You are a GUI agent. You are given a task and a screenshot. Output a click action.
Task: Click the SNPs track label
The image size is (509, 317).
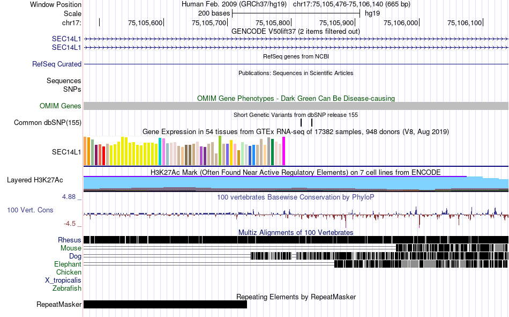click(72, 89)
